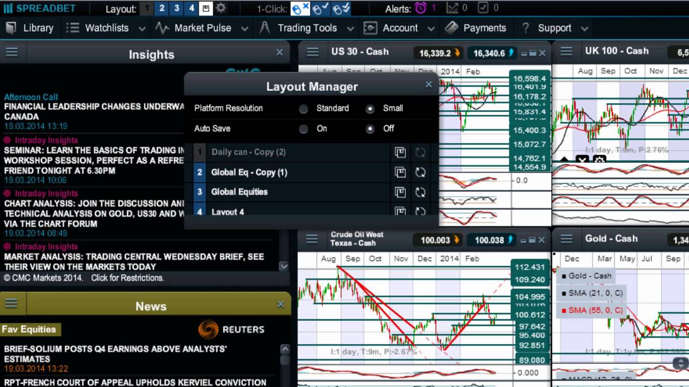Screen dimensions: 689x387
Task: Expand the Support dropdown arrow
Action: (x=585, y=28)
